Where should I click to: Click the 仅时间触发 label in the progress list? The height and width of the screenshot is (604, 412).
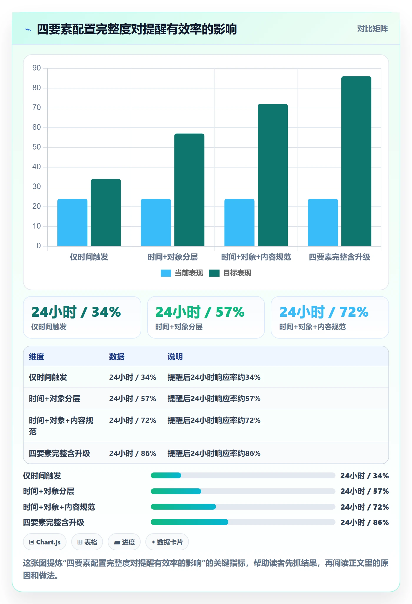point(42,476)
